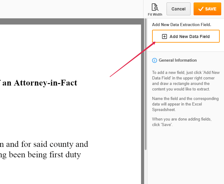Click the 'Add New Data Extraction Field.' heading
This screenshot has width=224, height=184.
(181, 25)
